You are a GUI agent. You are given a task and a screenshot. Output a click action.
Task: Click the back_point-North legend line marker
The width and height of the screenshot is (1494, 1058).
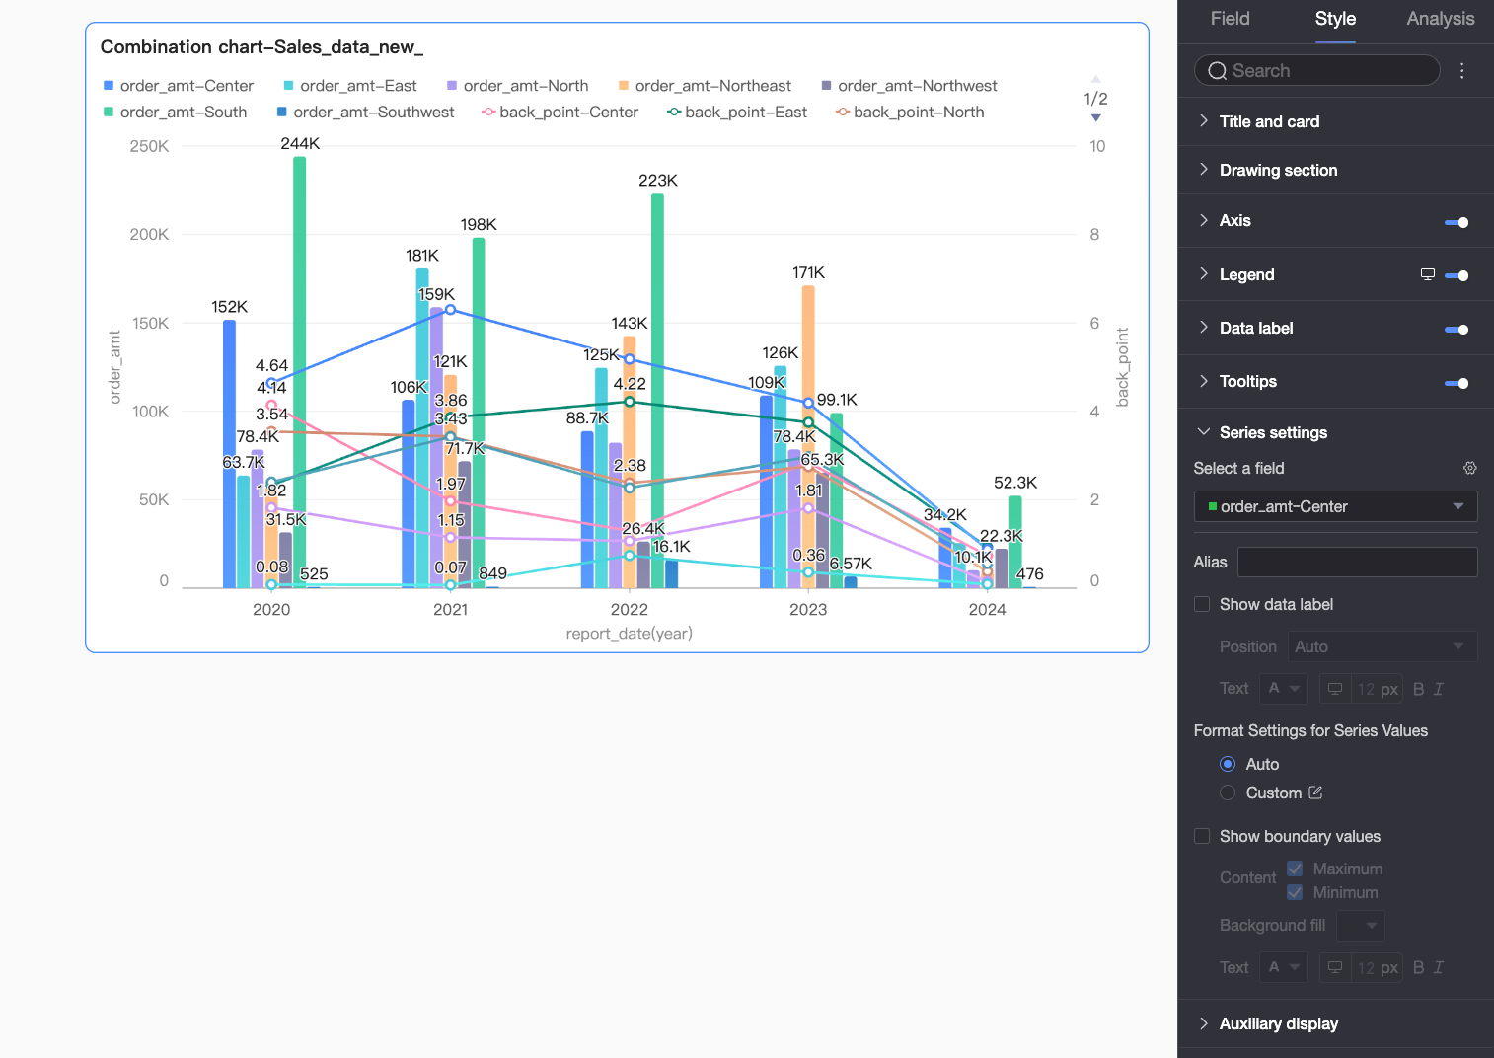[x=843, y=113]
